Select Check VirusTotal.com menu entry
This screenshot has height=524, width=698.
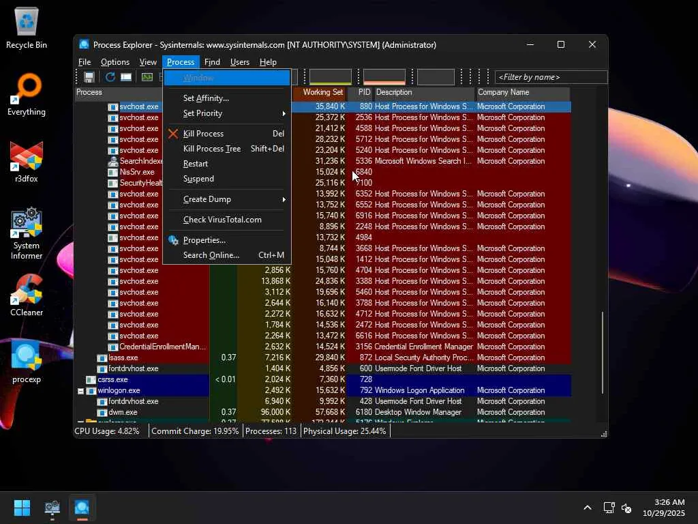tap(227, 220)
